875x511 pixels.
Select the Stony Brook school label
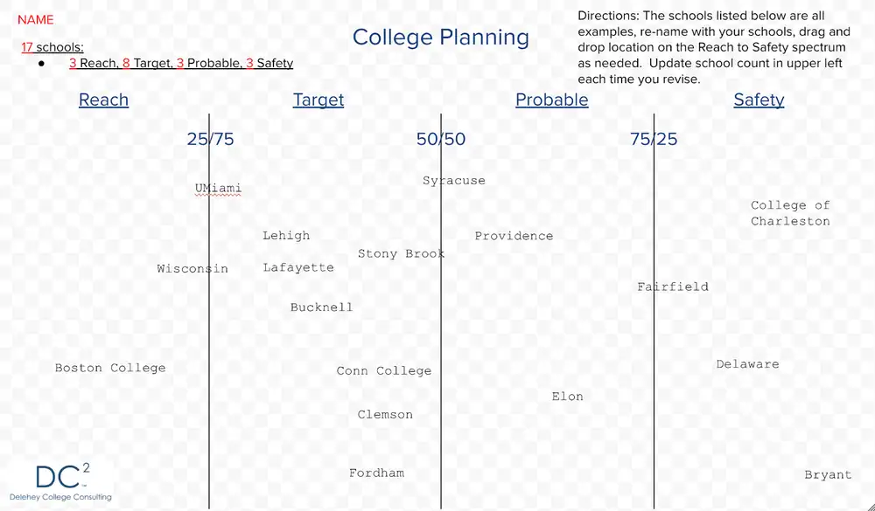coord(401,253)
